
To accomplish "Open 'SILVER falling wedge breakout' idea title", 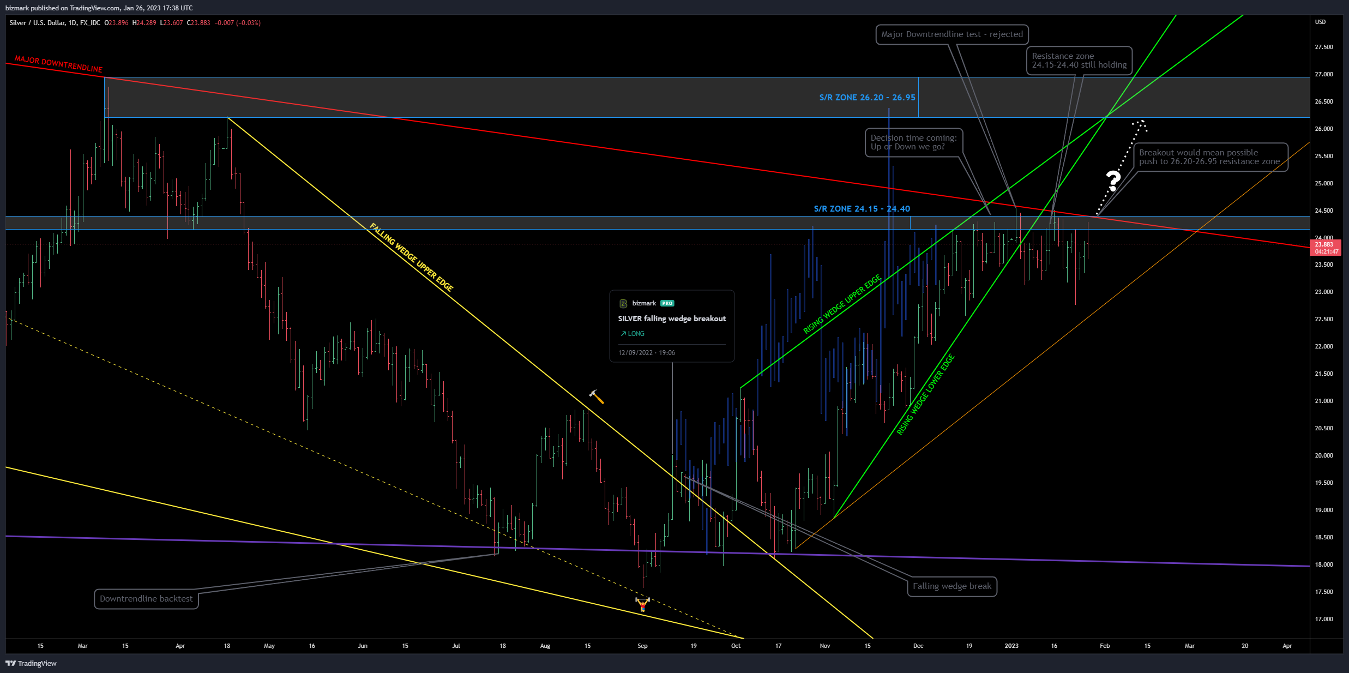I will (x=672, y=319).
